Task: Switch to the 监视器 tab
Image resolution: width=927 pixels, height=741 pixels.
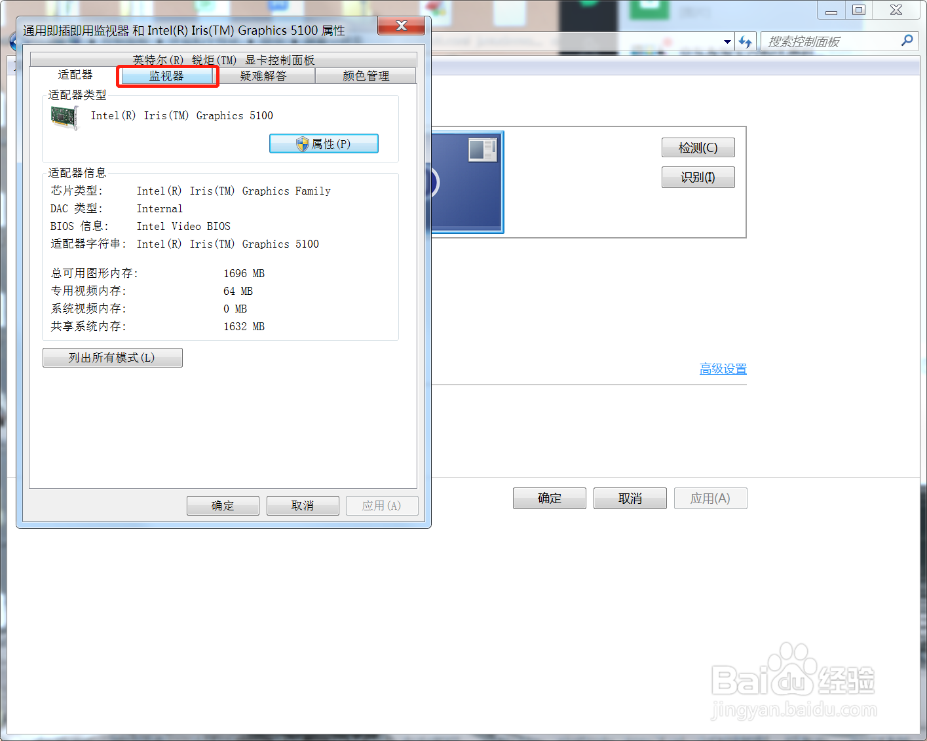Action: tap(167, 75)
